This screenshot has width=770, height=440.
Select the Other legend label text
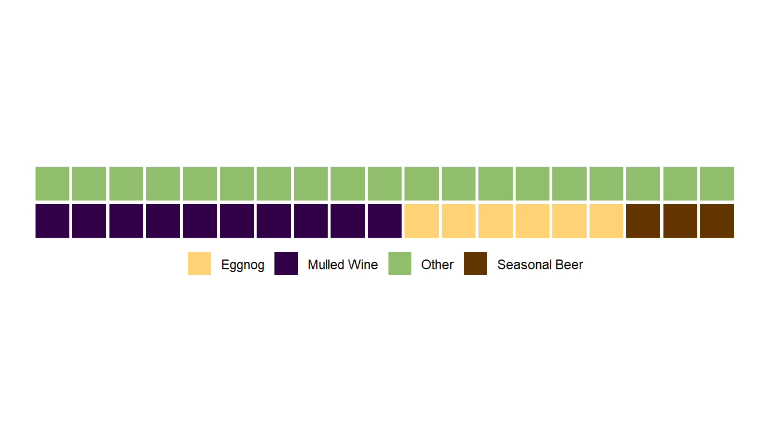click(437, 265)
